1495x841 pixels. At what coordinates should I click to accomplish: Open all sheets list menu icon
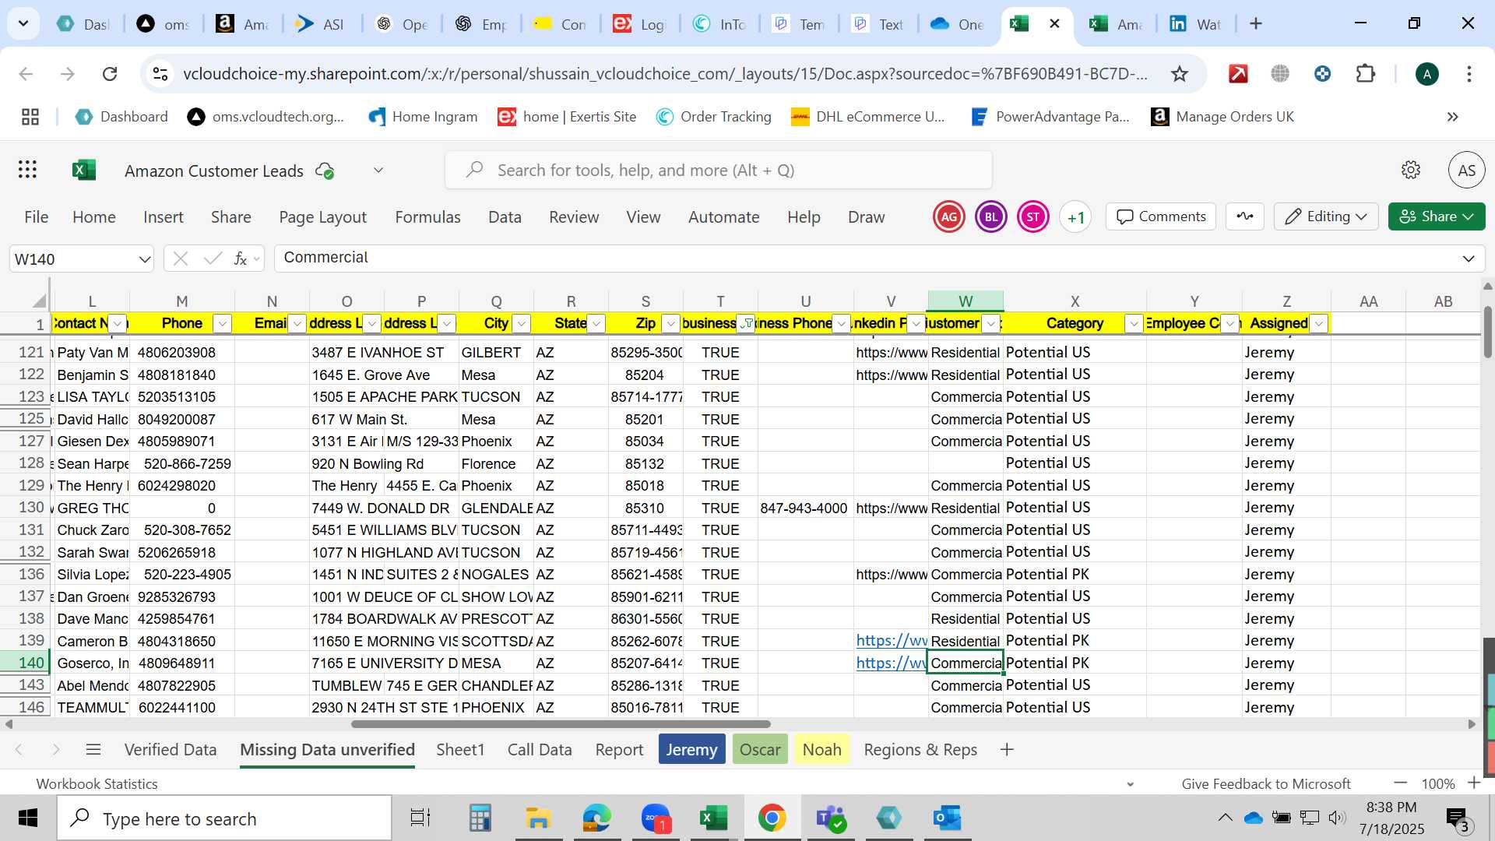point(93,750)
